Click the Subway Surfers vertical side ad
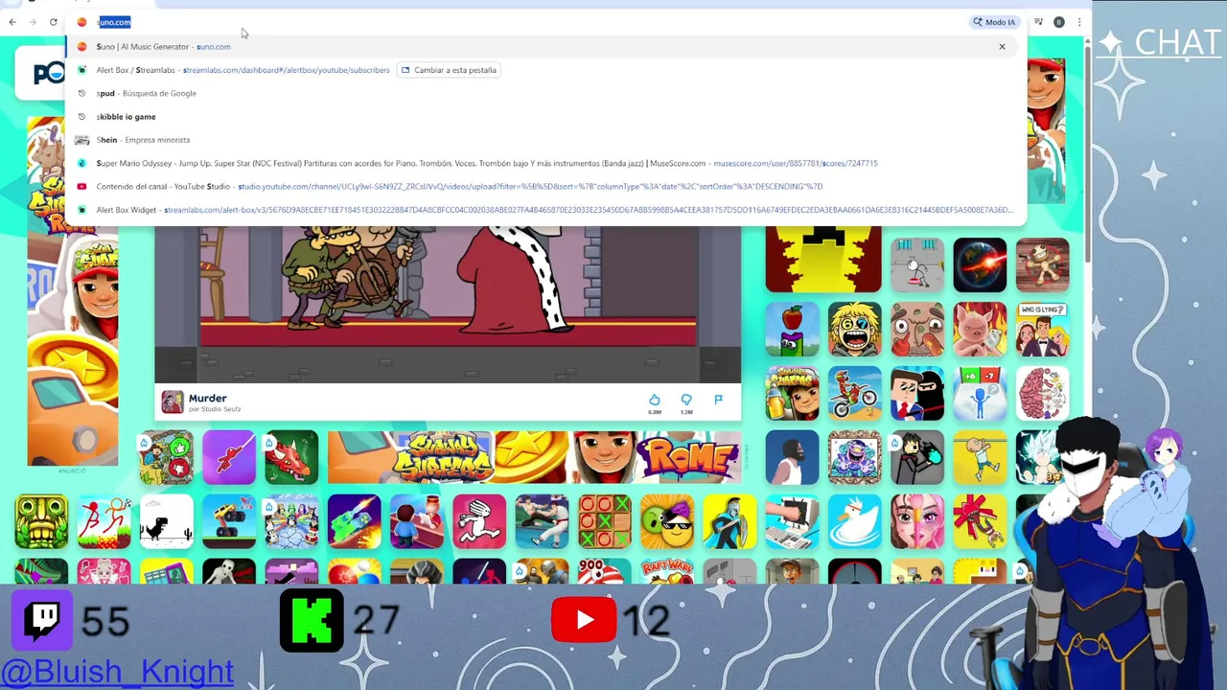1227x690 pixels. point(73,291)
